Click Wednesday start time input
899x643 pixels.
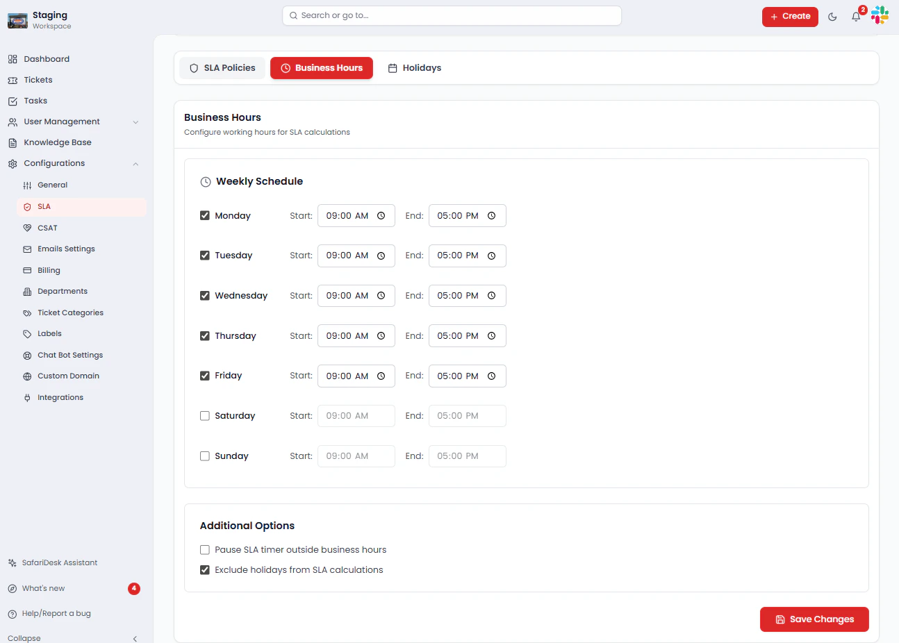tap(356, 296)
